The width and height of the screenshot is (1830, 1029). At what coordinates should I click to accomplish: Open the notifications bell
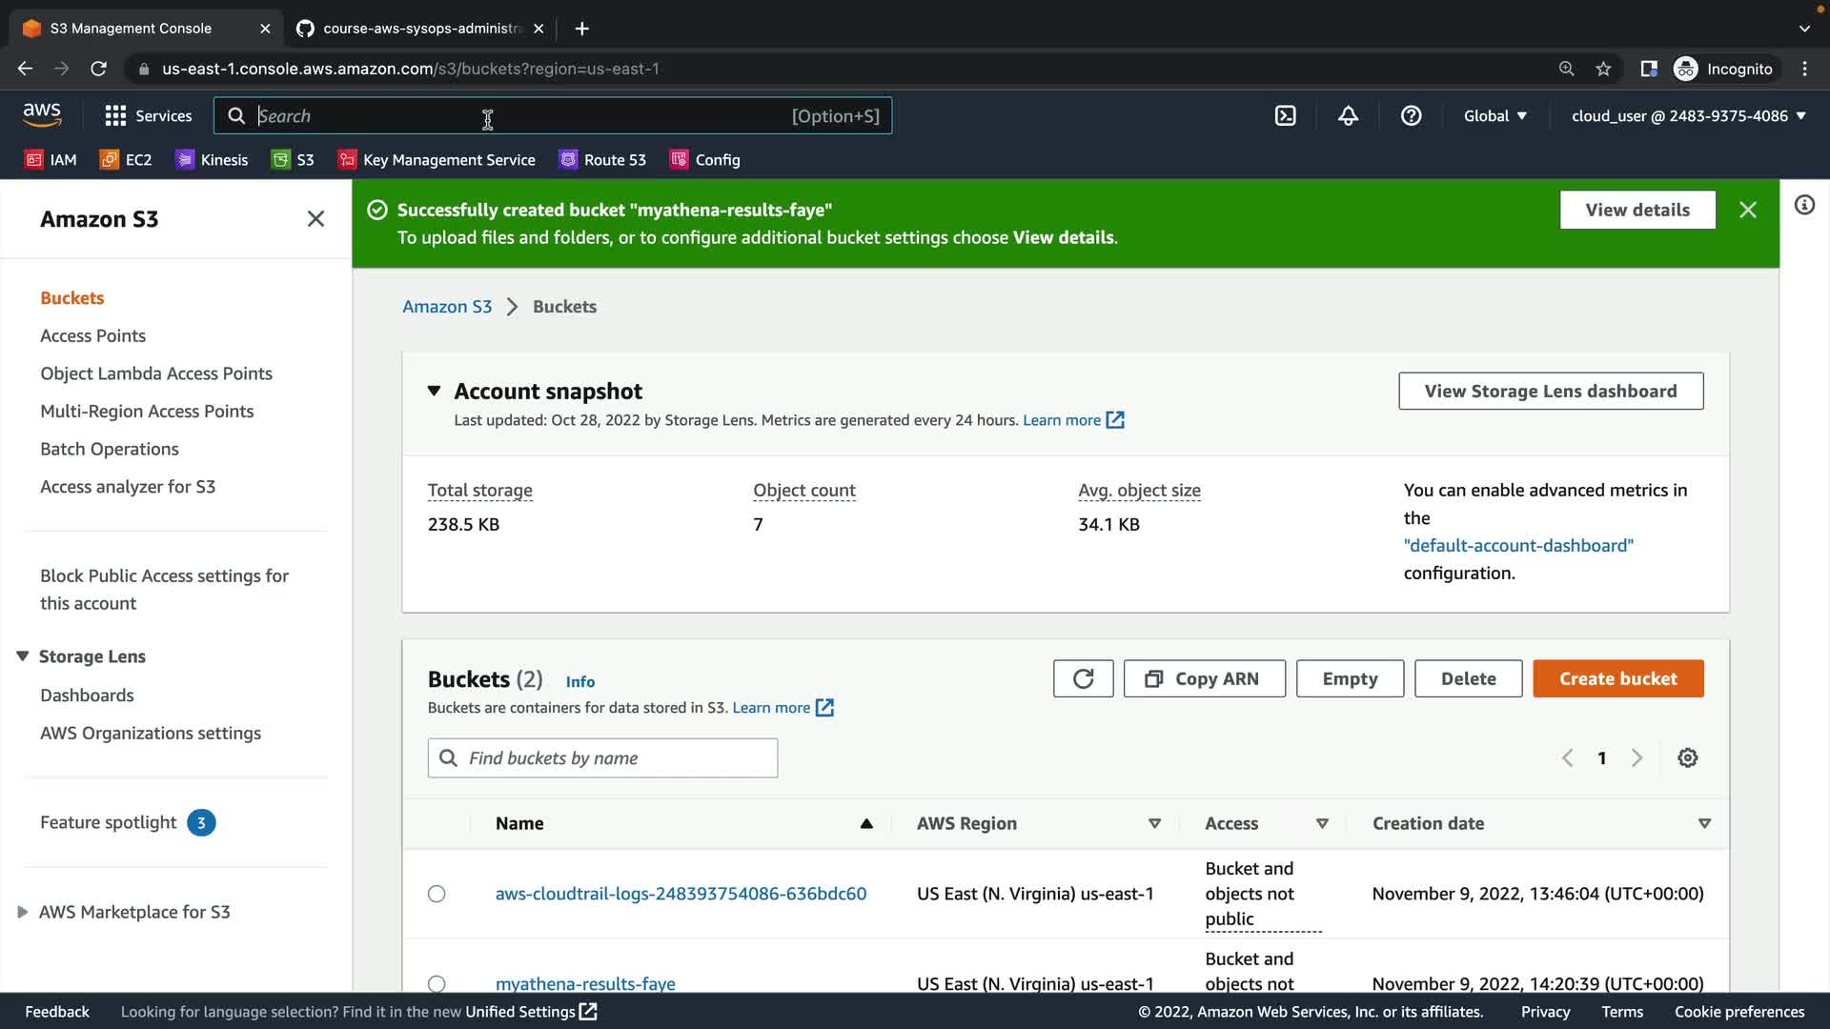1348,116
